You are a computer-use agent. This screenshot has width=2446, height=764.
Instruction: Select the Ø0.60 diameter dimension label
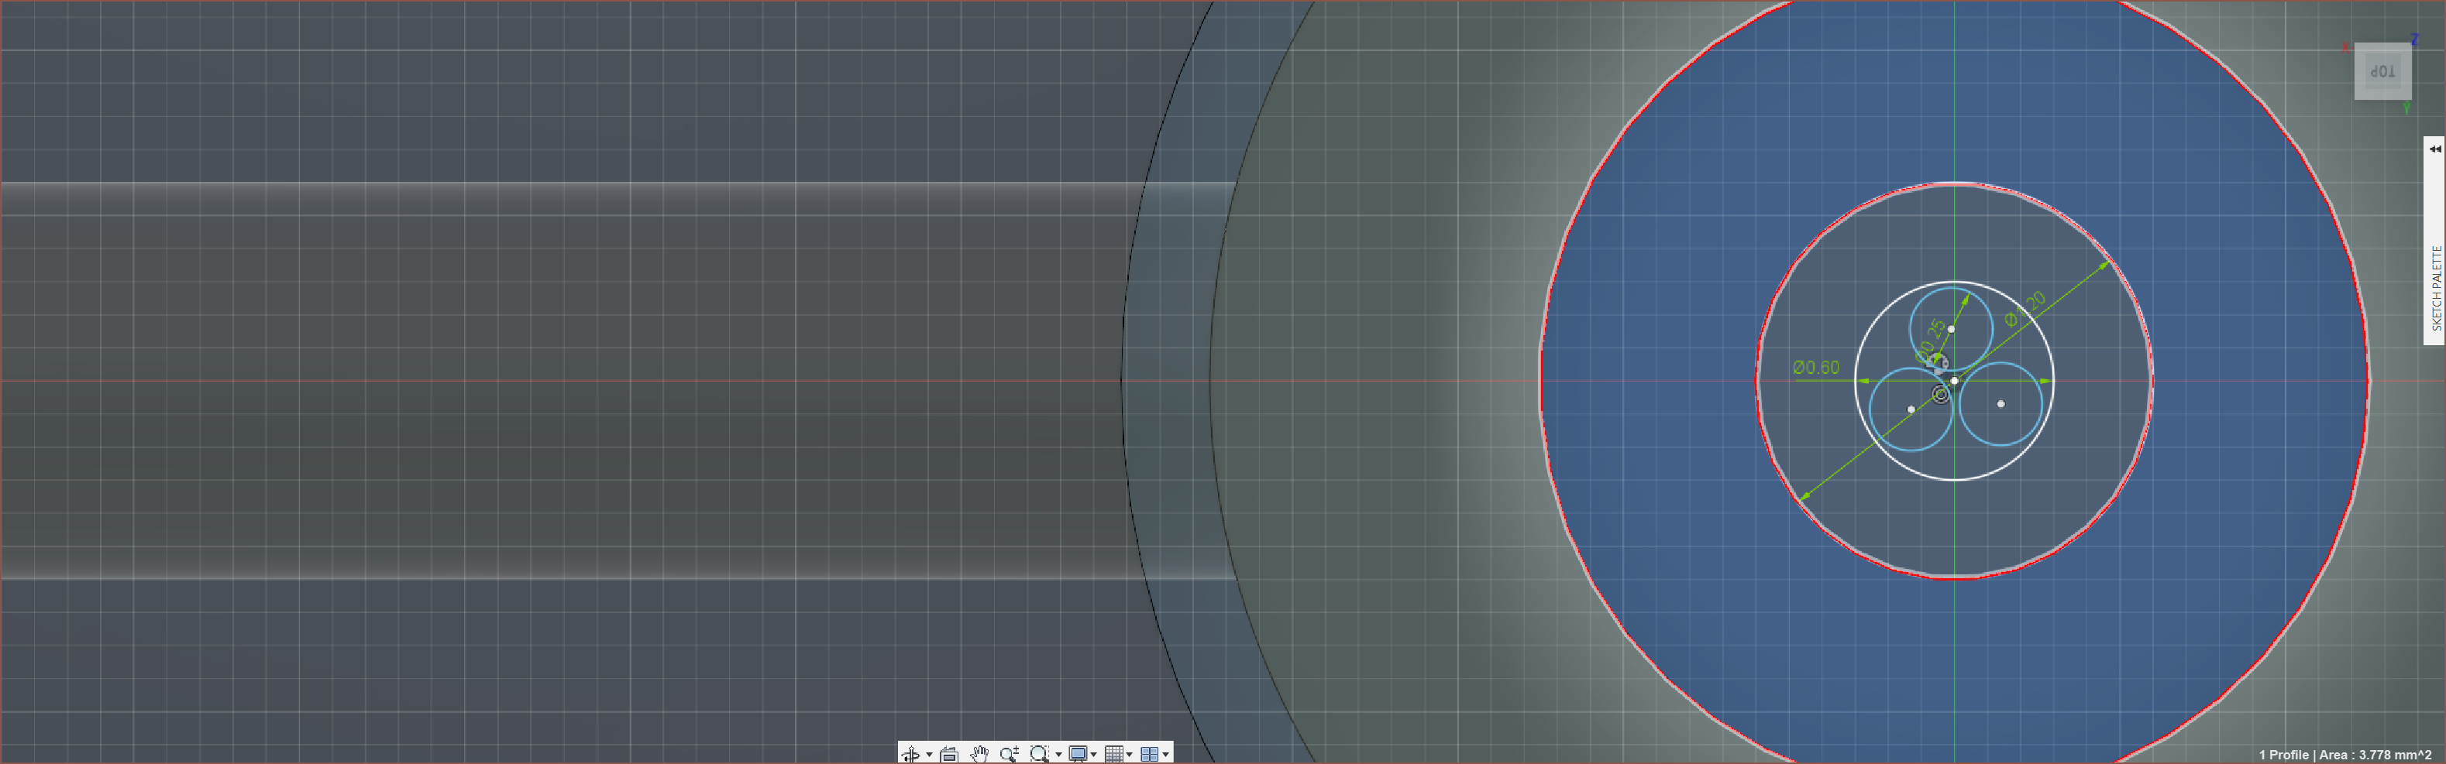tap(1815, 367)
